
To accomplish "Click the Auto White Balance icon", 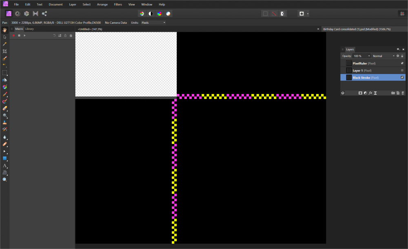I will click(169, 13).
